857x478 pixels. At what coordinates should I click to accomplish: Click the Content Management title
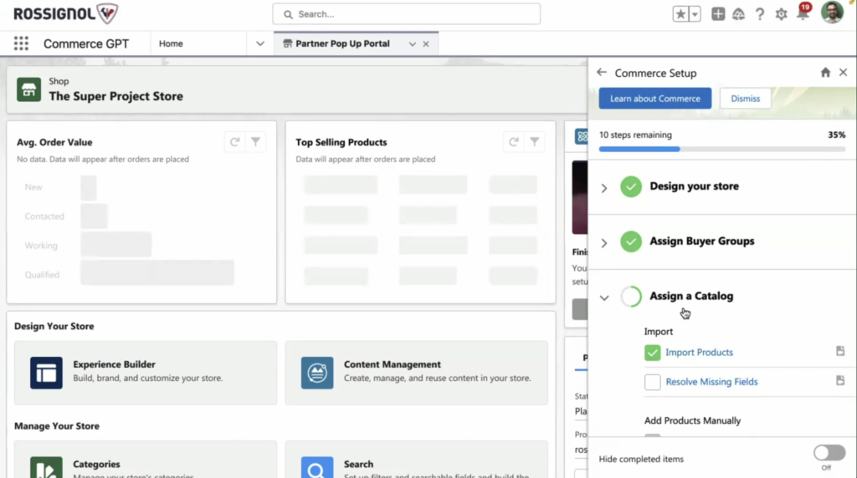[x=392, y=364]
